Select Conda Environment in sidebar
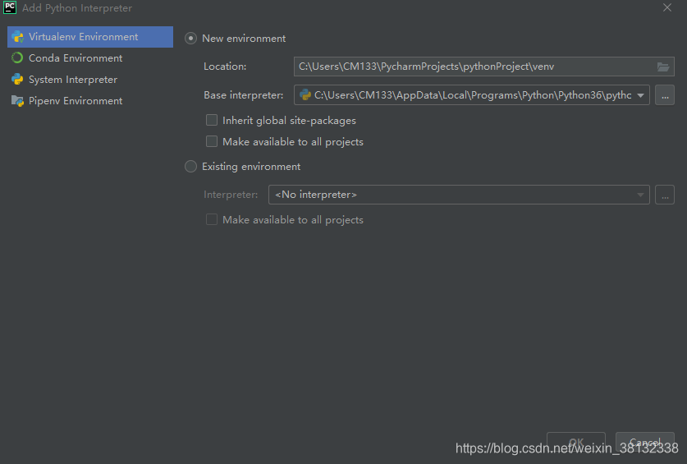Viewport: 687px width, 464px height. pyautogui.click(x=90, y=57)
